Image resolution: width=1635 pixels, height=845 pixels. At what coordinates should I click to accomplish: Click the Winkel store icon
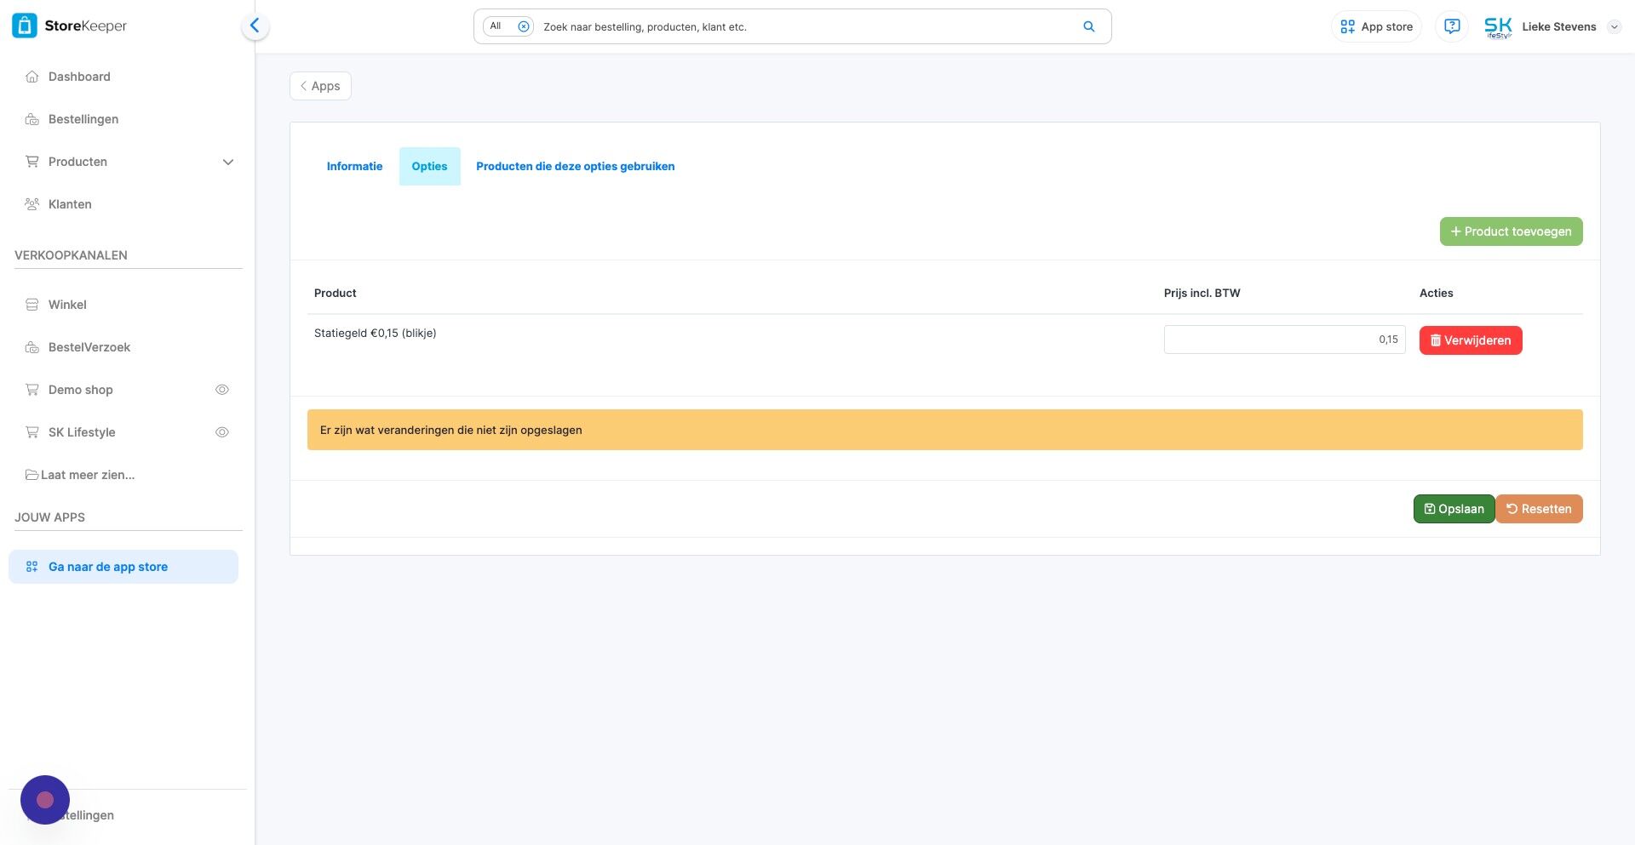[x=32, y=305]
